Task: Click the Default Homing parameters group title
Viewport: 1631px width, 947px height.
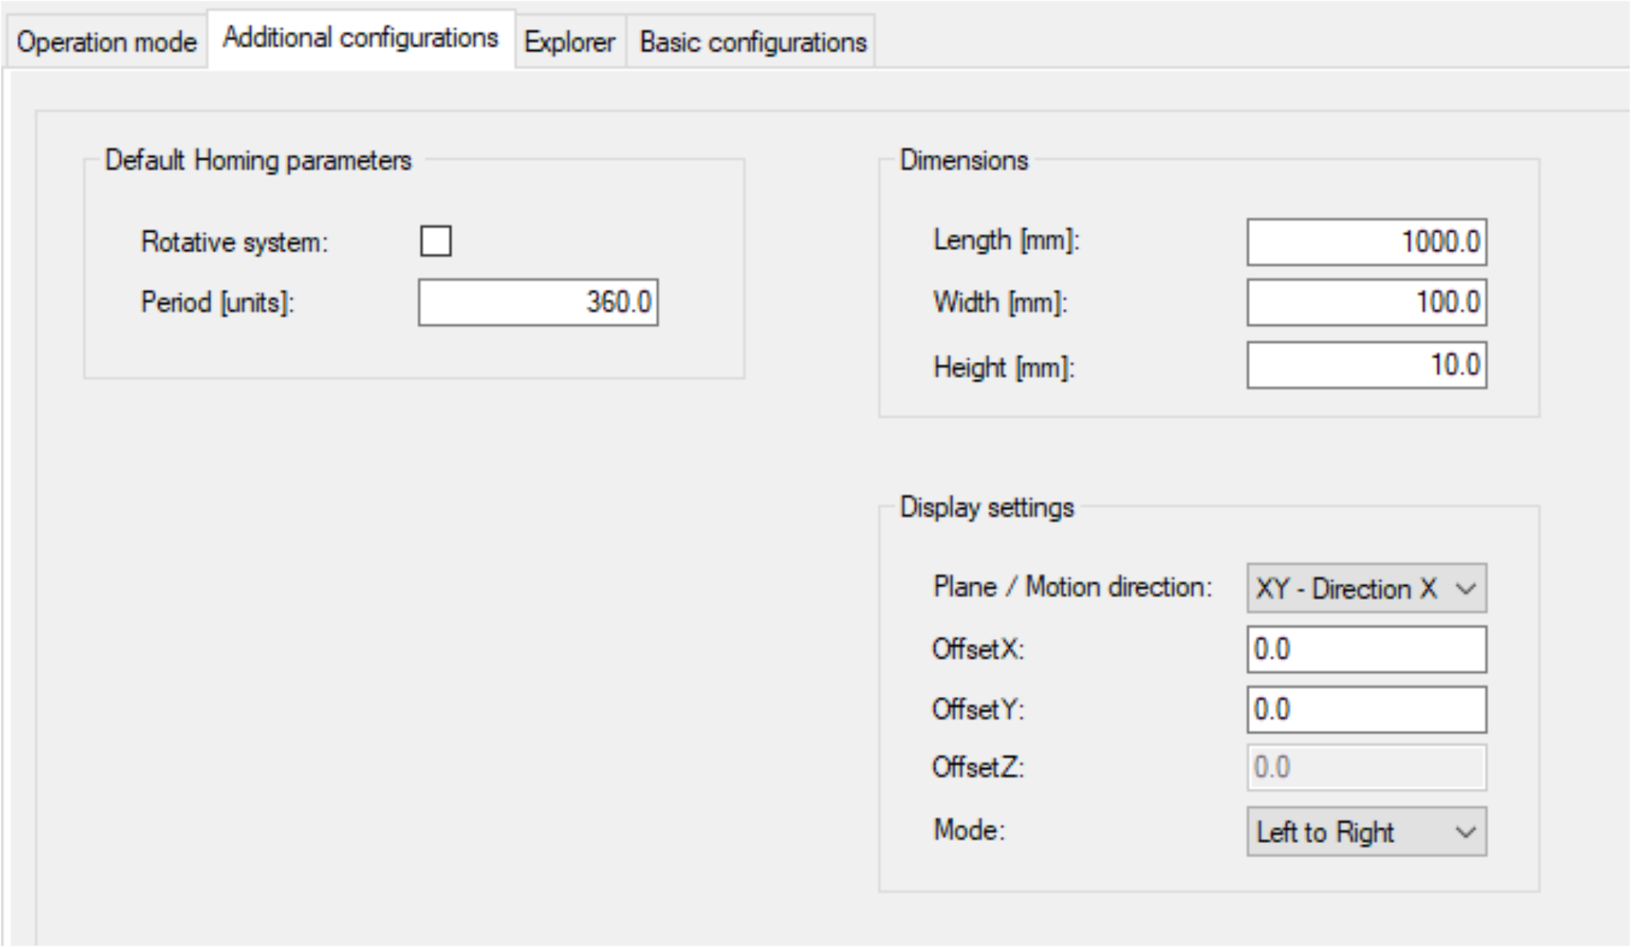Action: coord(258,160)
